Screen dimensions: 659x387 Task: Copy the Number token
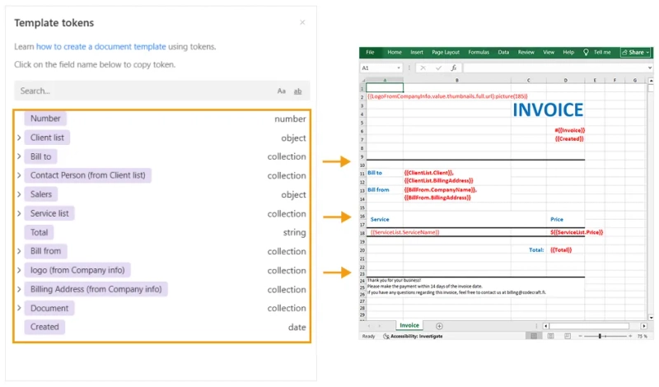pos(45,119)
